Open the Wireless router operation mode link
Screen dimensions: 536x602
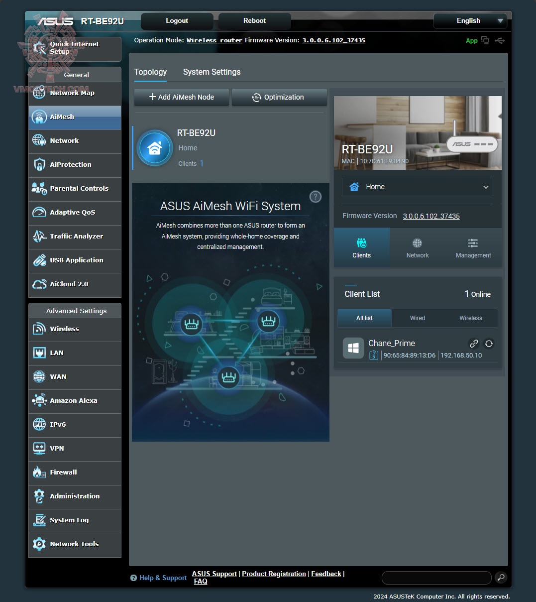click(x=214, y=40)
